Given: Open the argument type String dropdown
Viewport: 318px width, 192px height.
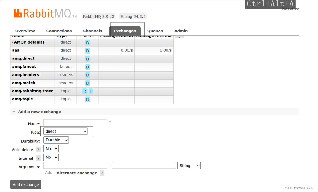Looking at the screenshot, I should [189, 166].
